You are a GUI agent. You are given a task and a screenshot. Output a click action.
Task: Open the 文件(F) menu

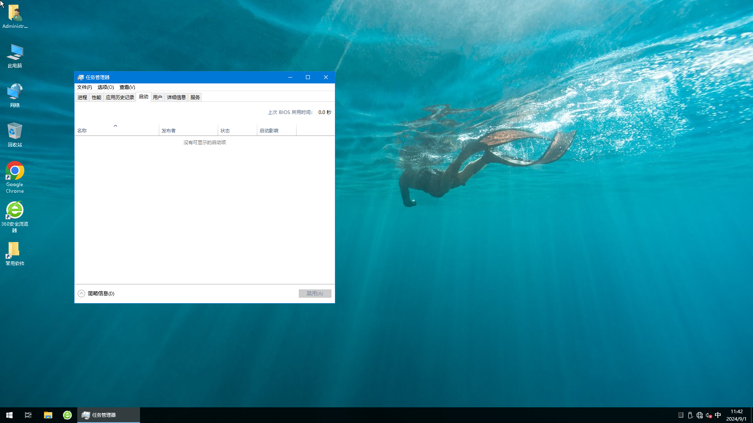tap(85, 87)
